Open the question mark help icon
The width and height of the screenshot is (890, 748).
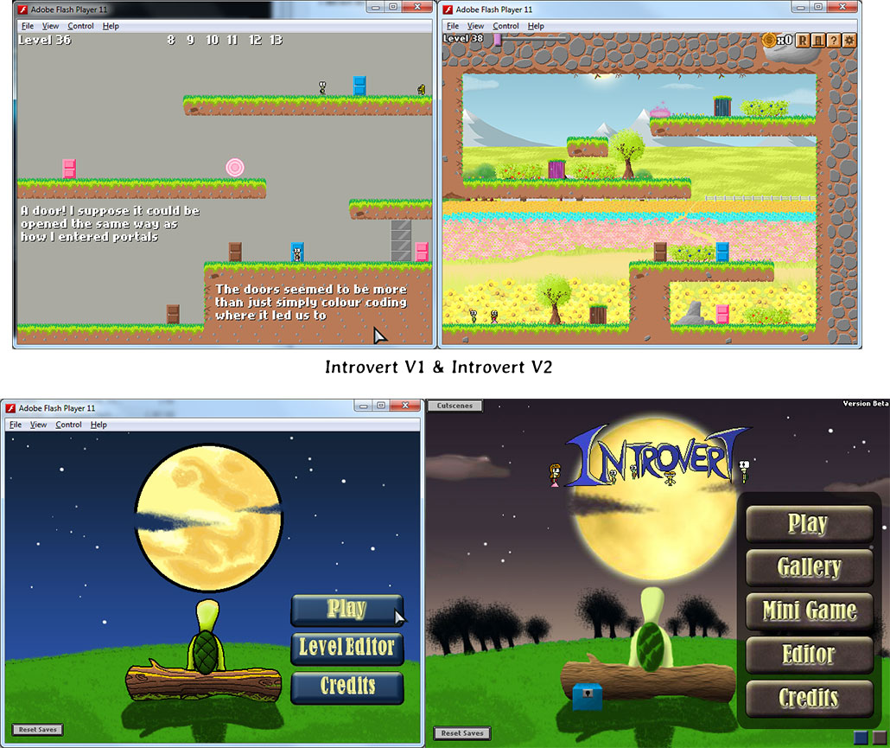(834, 40)
